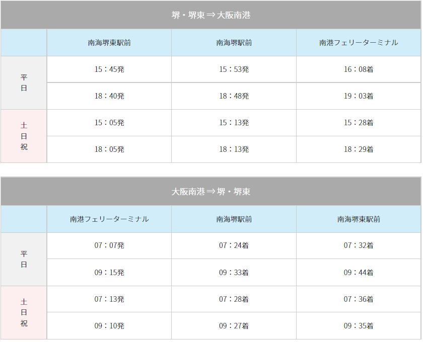
Task: Select the 16:08着 arrival cell
Action: [x=359, y=69]
